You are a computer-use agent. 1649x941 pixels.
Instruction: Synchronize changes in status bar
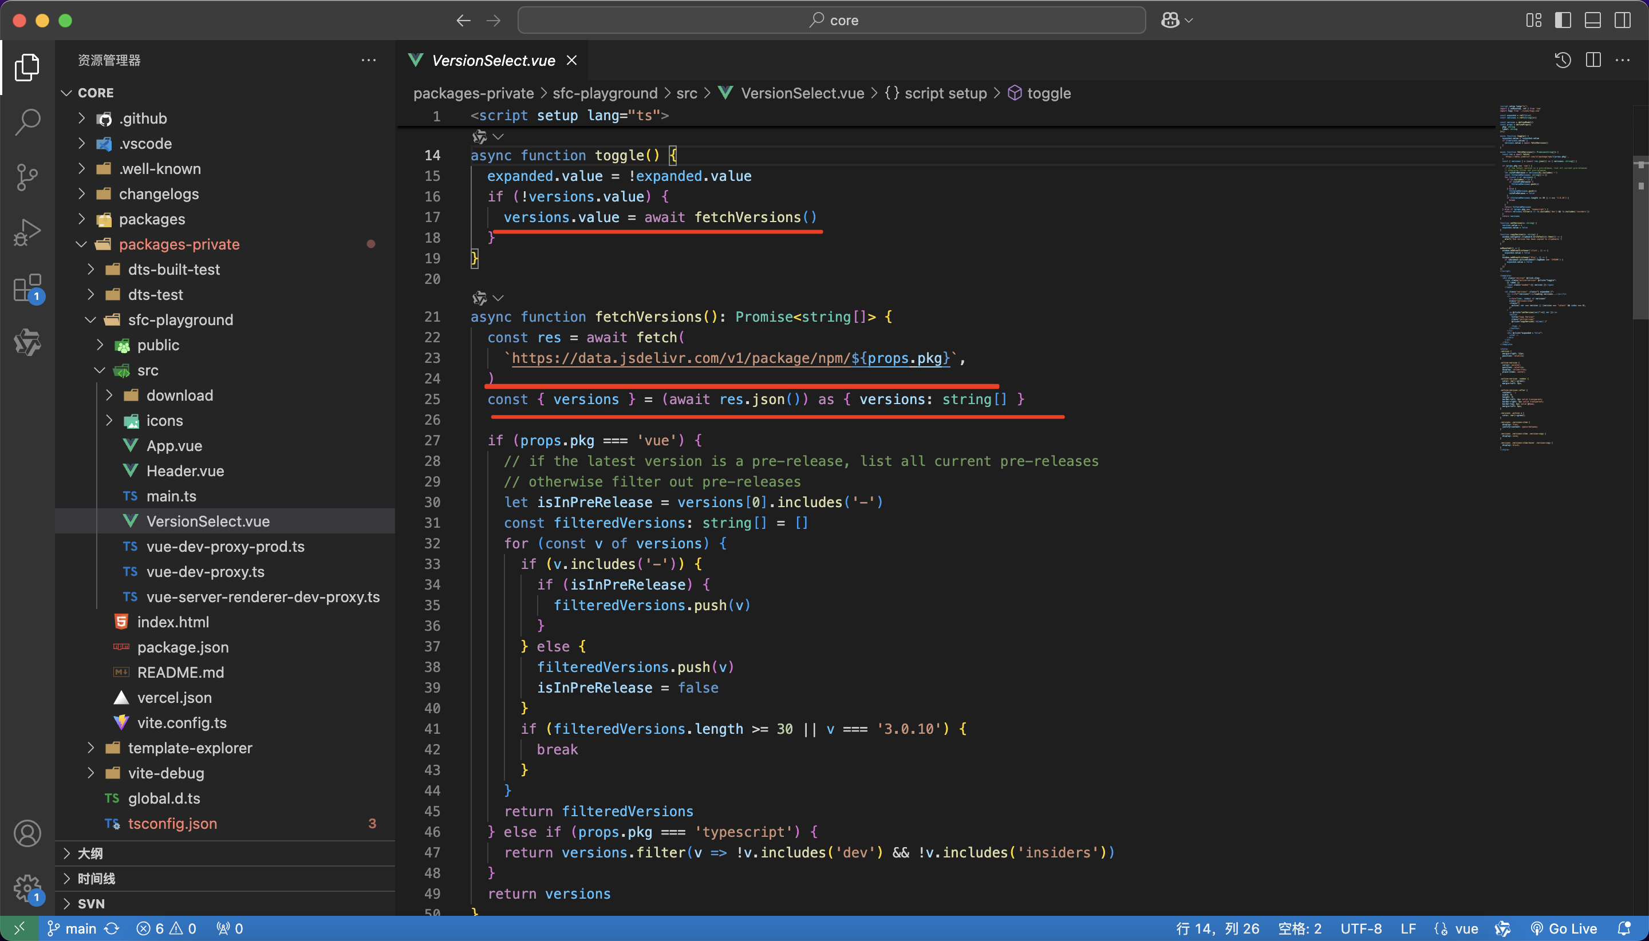tap(112, 929)
